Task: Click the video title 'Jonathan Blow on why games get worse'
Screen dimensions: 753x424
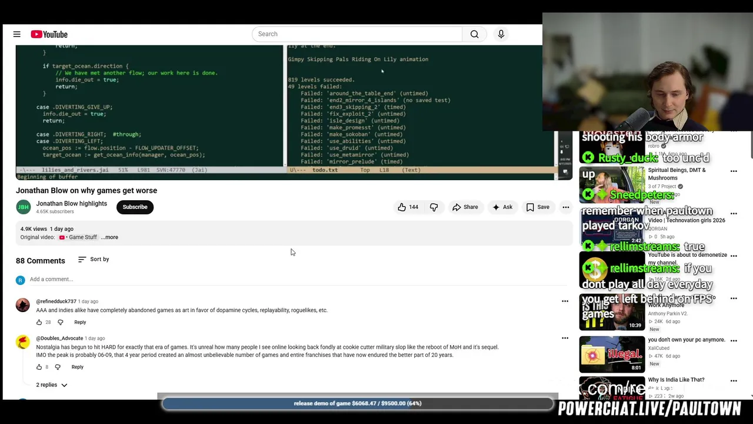Action: 86,191
